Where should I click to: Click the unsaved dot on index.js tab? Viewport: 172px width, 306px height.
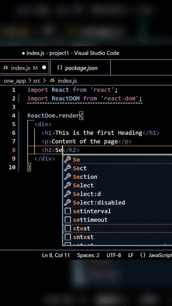click(x=44, y=68)
